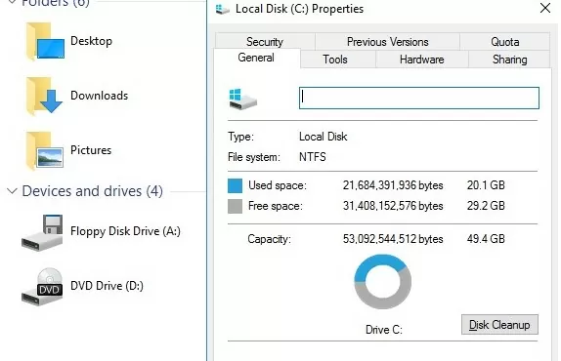This screenshot has width=561, height=361.
Task: Click the Local Disk type value
Action: [x=324, y=137]
